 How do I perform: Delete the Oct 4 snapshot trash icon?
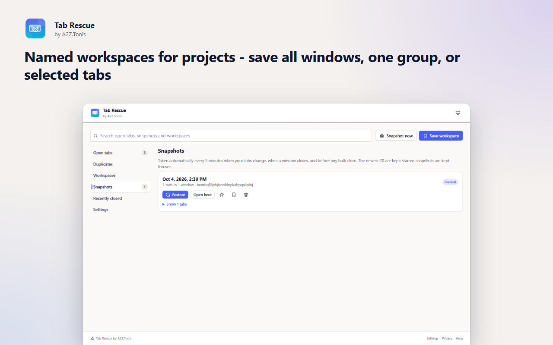[x=246, y=195]
